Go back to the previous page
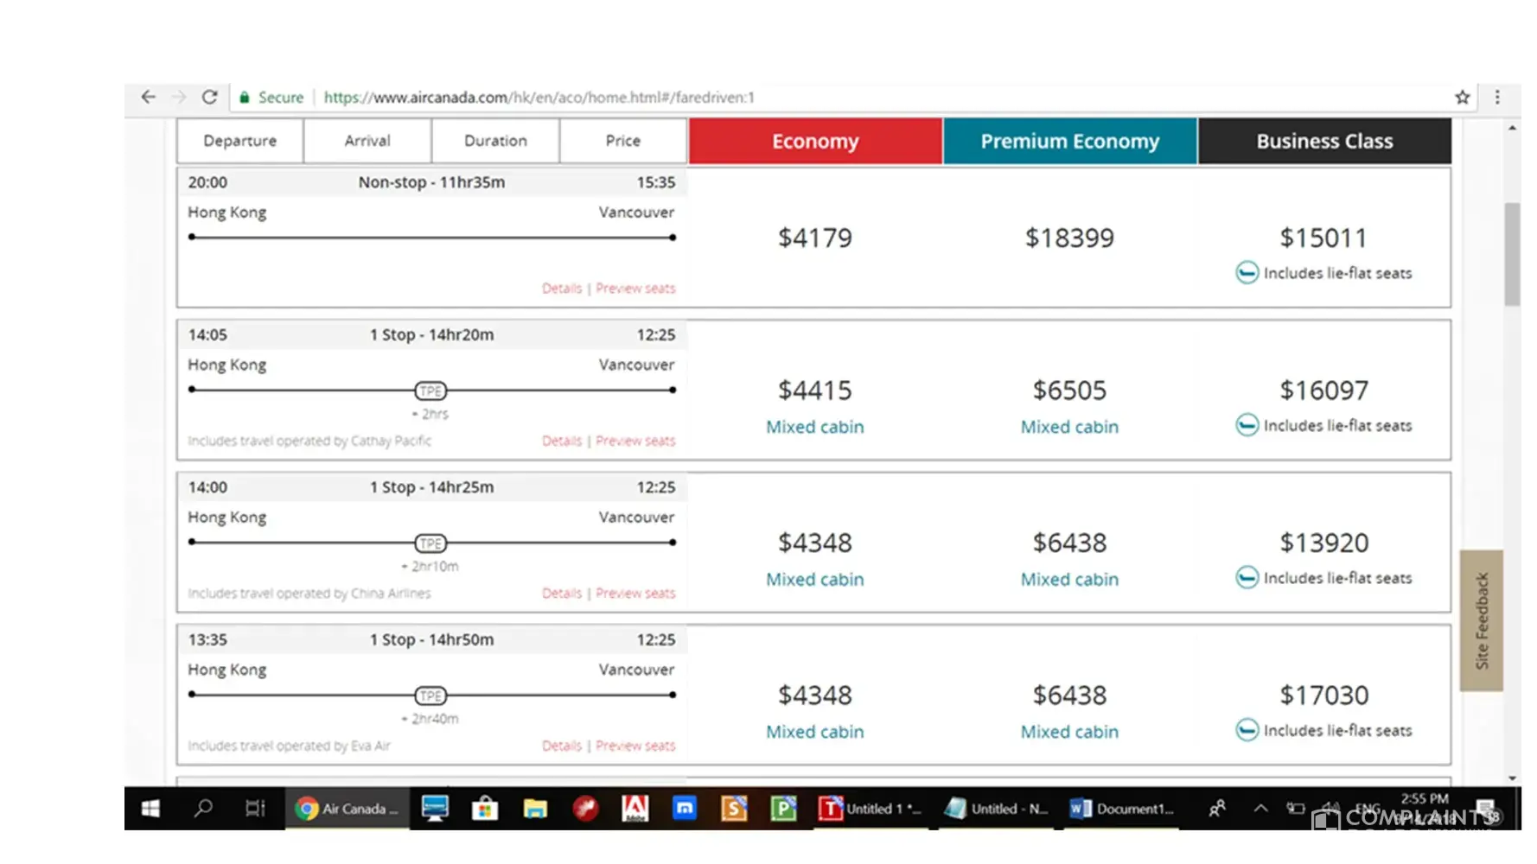 point(149,97)
